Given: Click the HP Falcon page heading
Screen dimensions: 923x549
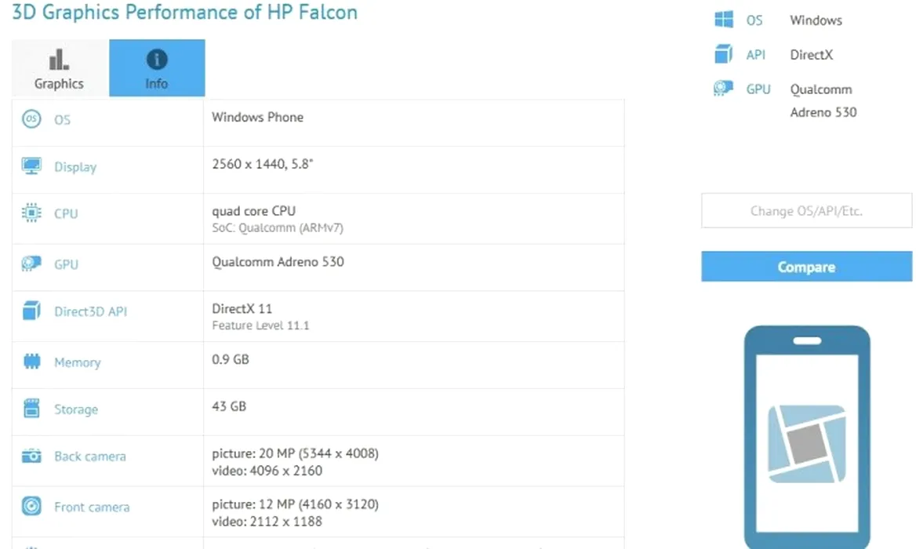Looking at the screenshot, I should [185, 13].
